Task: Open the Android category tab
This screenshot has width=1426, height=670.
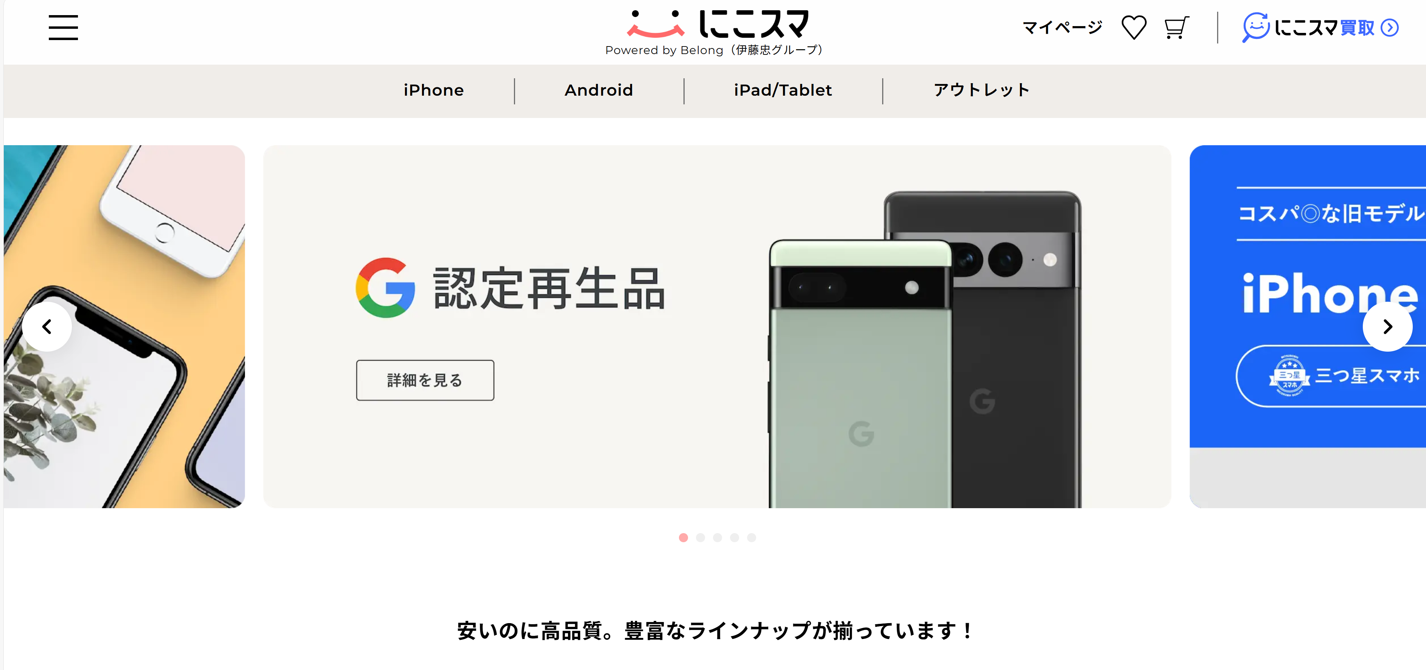Action: (598, 90)
